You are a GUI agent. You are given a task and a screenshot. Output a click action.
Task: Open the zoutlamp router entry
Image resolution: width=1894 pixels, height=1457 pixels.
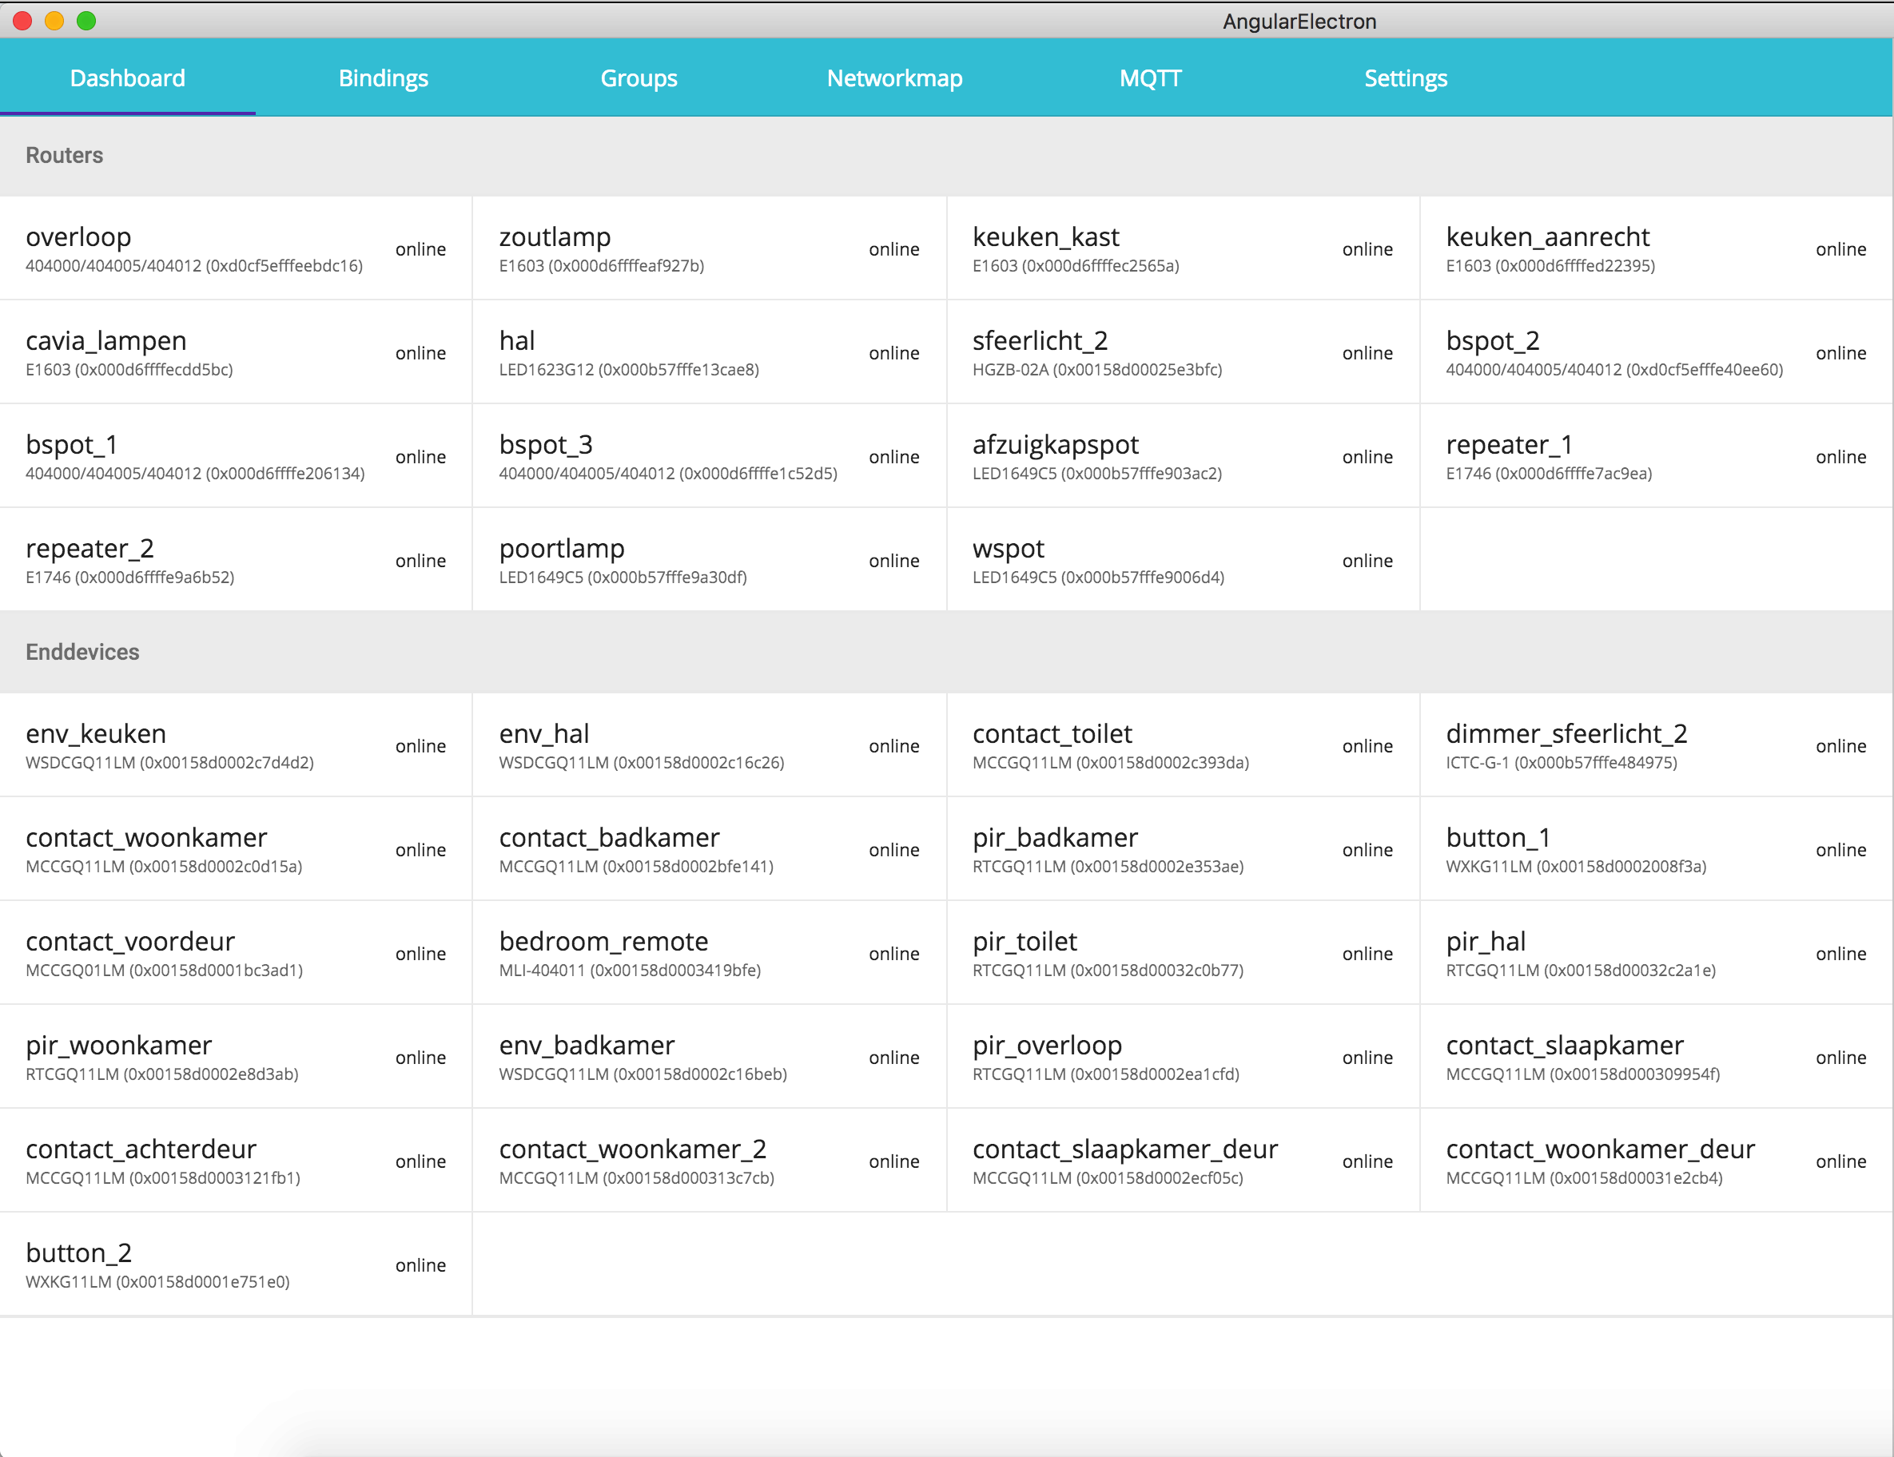(709, 248)
